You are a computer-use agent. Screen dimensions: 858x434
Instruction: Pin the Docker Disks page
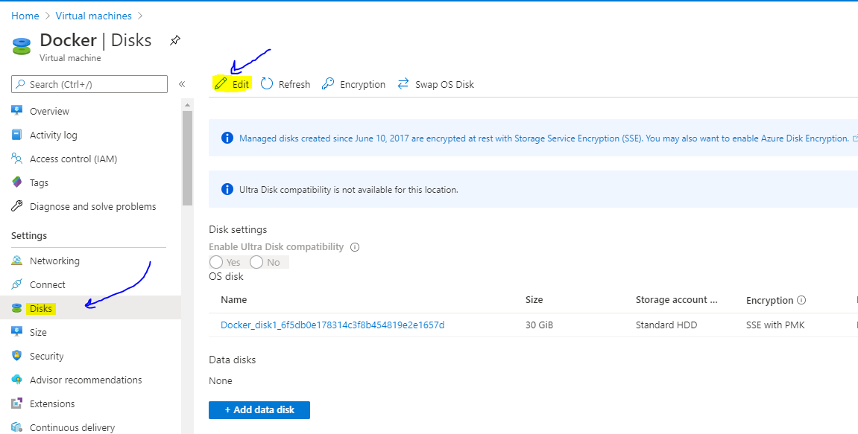[174, 41]
